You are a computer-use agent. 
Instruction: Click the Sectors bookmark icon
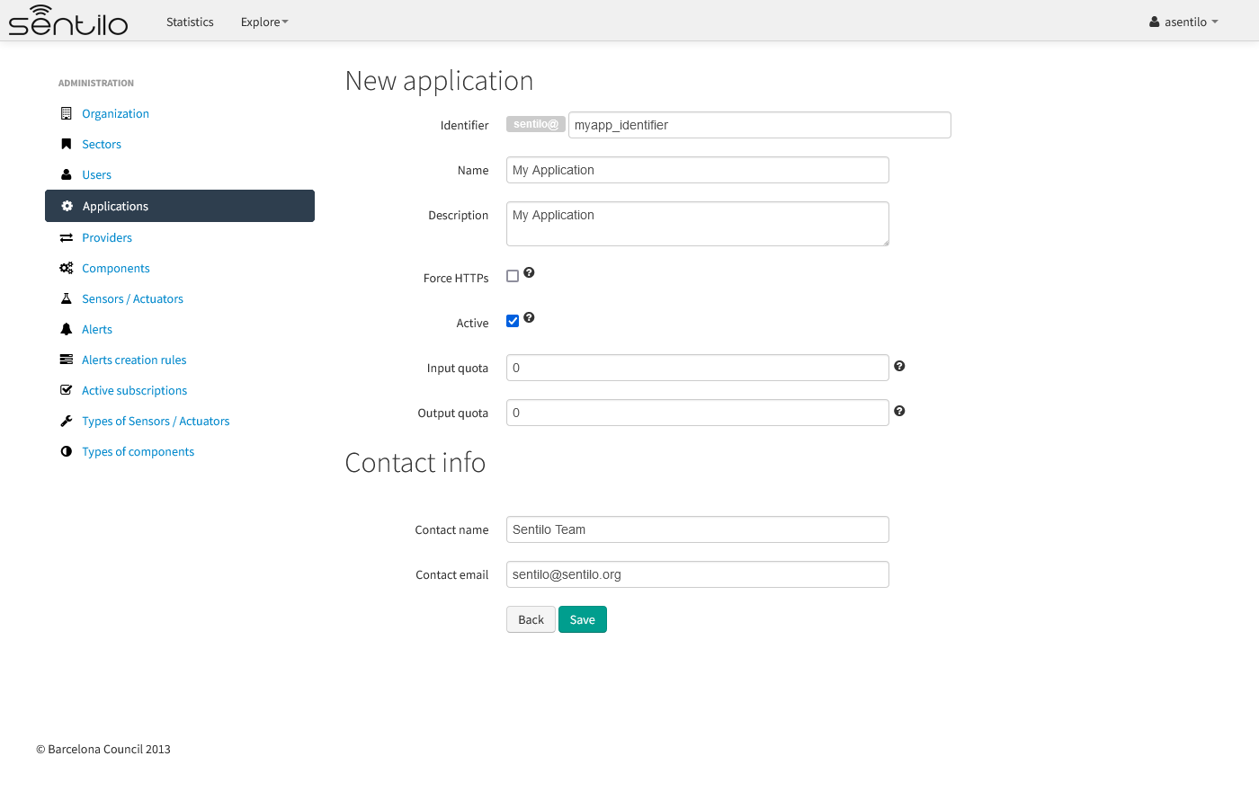click(x=66, y=144)
